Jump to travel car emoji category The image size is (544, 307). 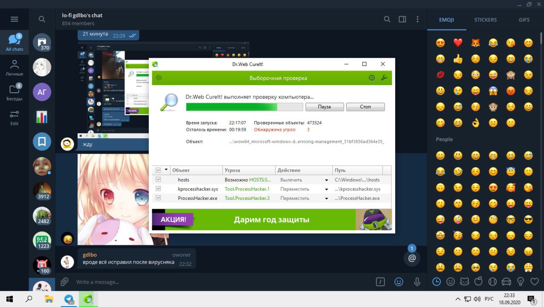(507, 281)
